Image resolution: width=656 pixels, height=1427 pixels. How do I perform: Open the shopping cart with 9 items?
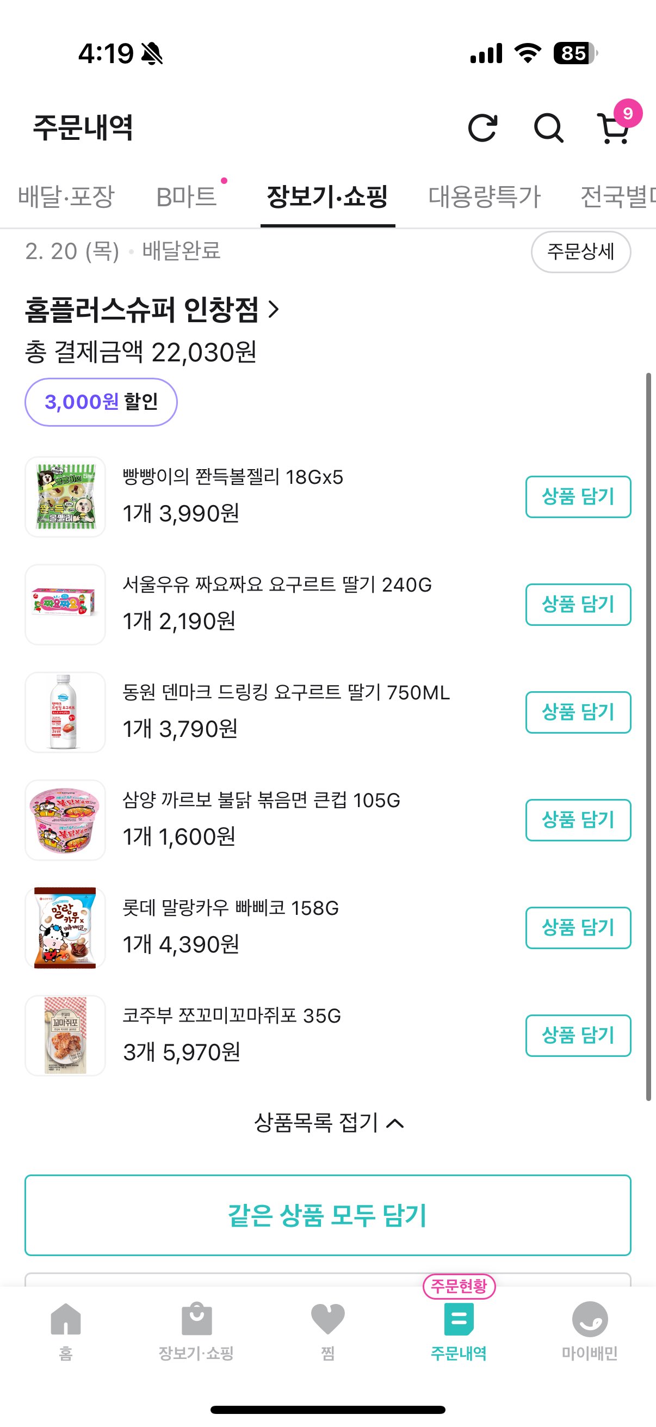click(x=614, y=128)
